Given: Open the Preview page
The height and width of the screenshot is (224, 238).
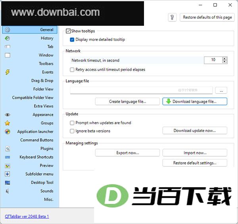Looking at the screenshot, I should click(30, 166).
